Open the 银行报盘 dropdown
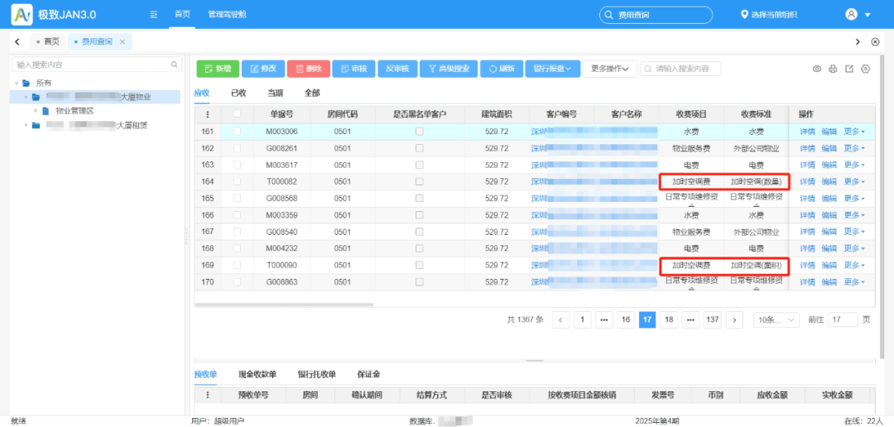This screenshot has width=894, height=427. point(552,69)
